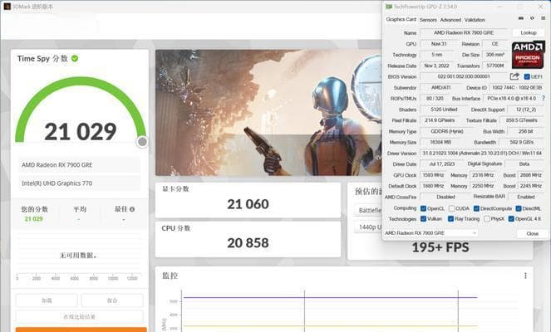551x332 pixels.
Task: Click the 3DMark app icon in title bar
Action: click(7, 7)
